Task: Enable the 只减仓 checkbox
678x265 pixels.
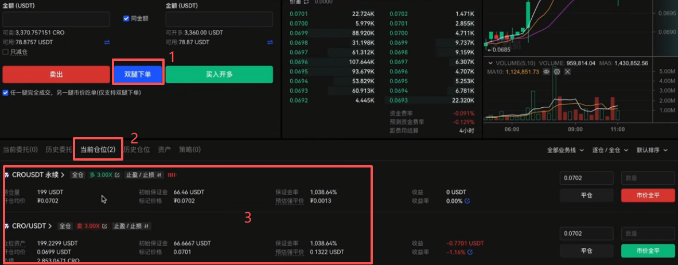Action: click(x=6, y=52)
